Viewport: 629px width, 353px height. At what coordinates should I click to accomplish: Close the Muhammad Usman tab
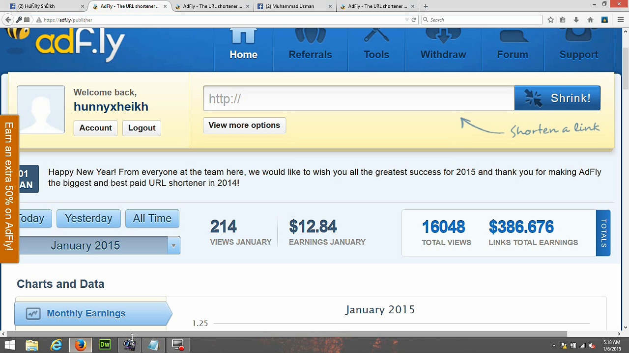coord(330,6)
